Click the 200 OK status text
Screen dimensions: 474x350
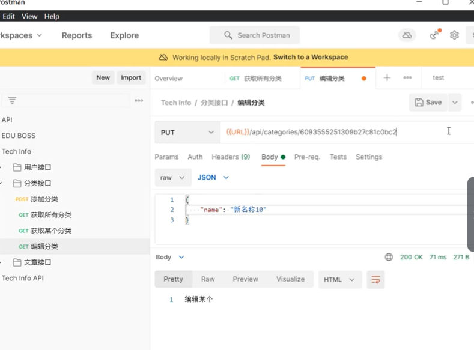click(411, 257)
